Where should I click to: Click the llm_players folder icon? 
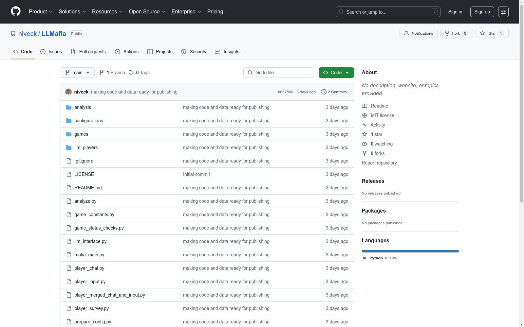pyautogui.click(x=69, y=147)
